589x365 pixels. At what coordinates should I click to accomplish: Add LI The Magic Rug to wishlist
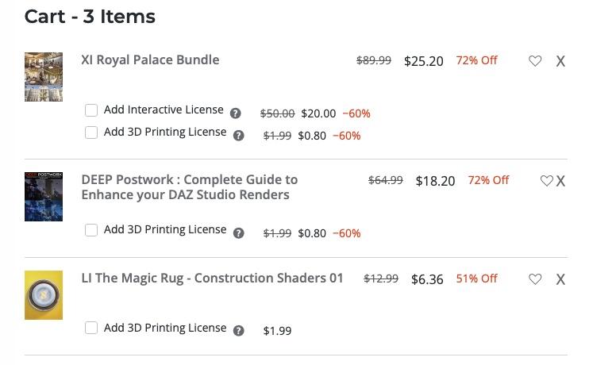pos(535,279)
